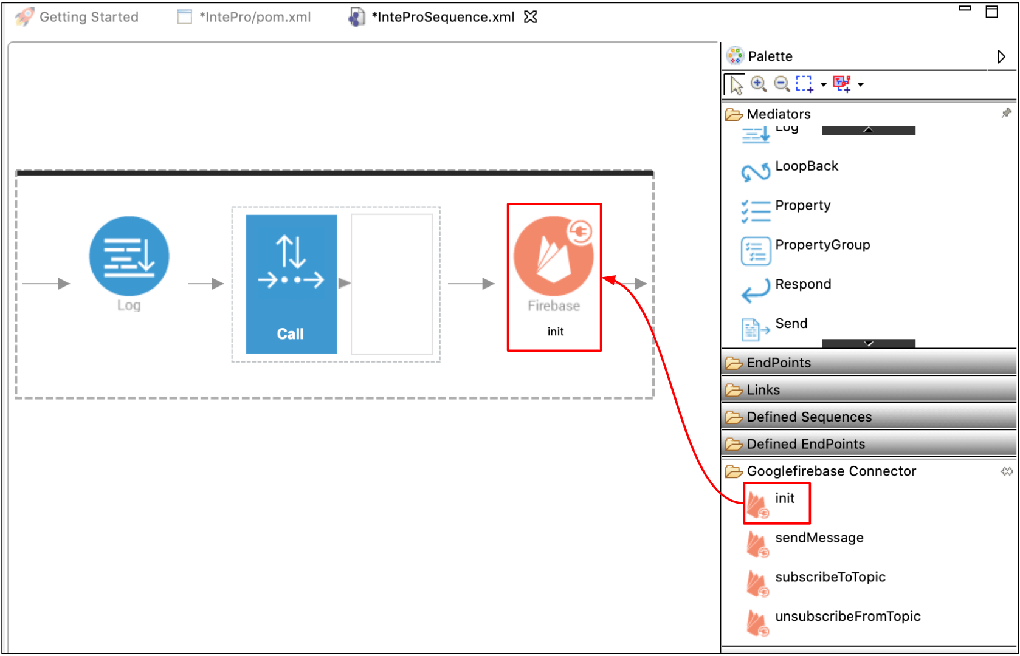Expand the EndPoints drawer
The width and height of the screenshot is (1020, 656).
pos(868,363)
